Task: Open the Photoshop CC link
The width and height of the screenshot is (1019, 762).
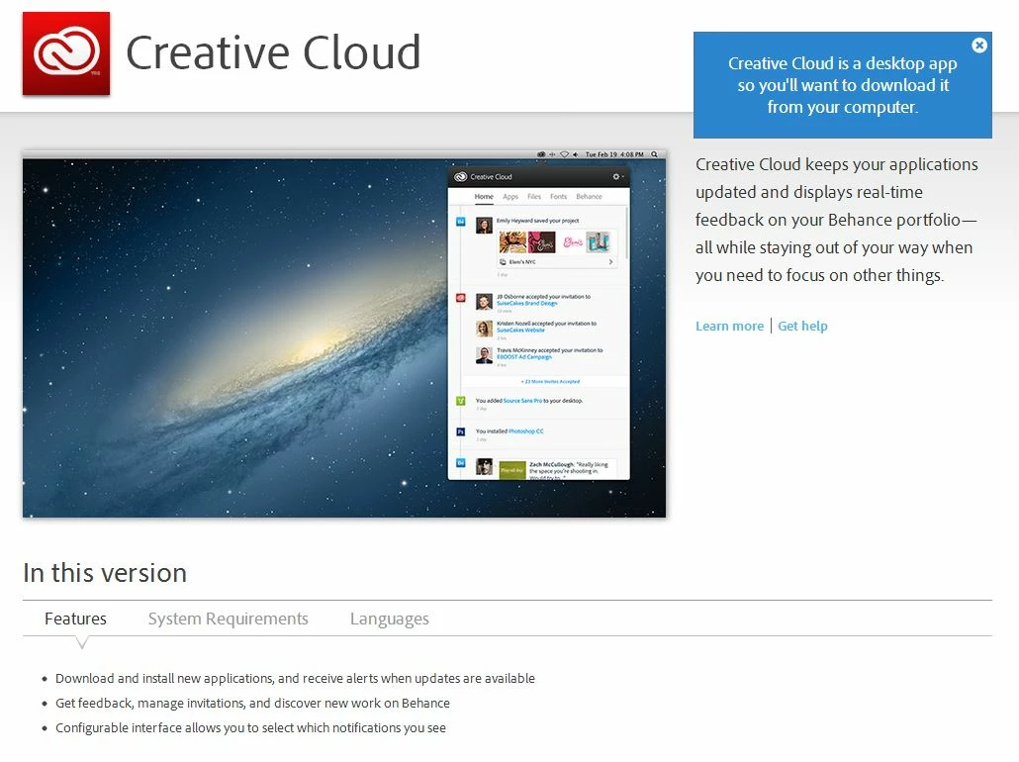Action: pos(525,431)
